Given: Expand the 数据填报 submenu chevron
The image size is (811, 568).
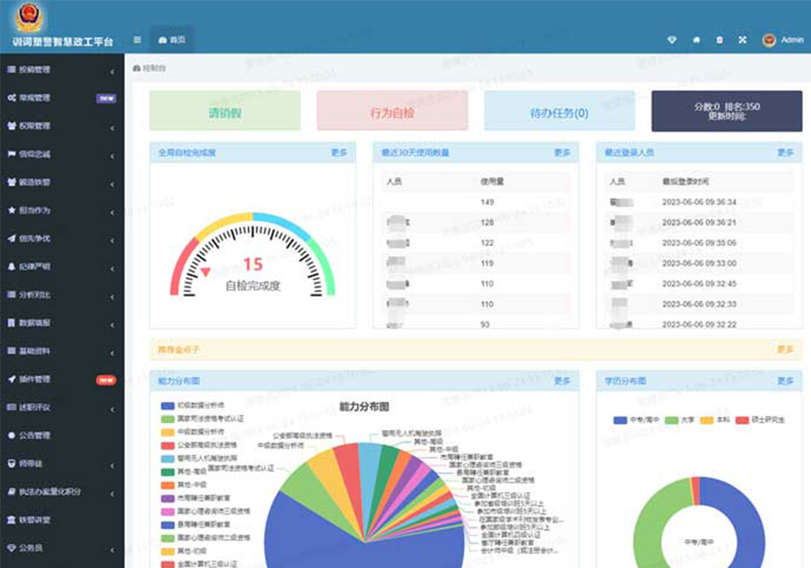Looking at the screenshot, I should [x=112, y=324].
